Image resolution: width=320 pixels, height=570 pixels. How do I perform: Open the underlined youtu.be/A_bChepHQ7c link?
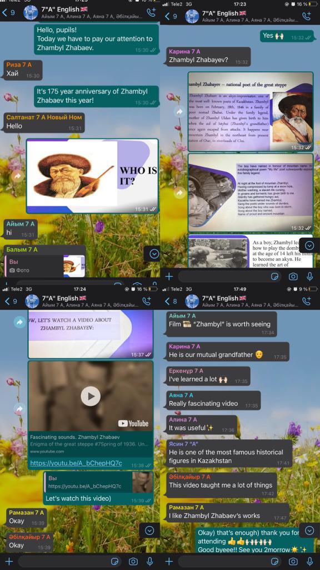point(76,464)
